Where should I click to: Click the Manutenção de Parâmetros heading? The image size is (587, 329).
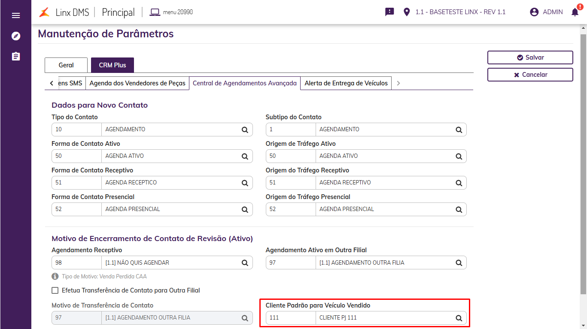coord(106,34)
